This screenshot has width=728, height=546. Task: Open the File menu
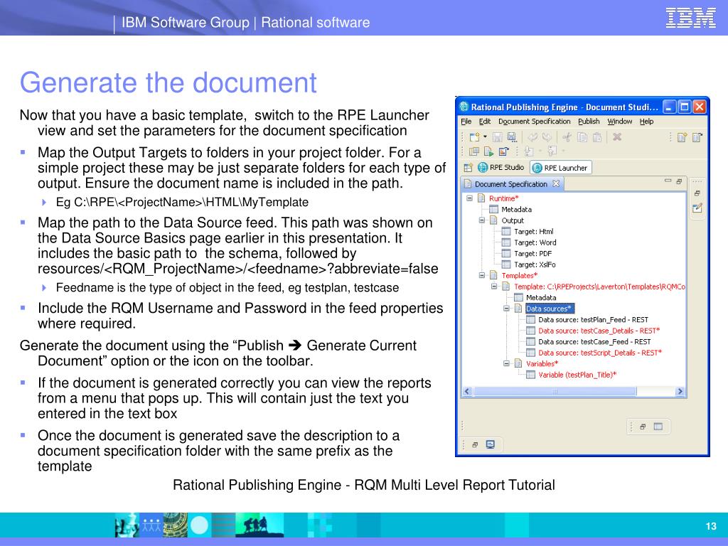point(466,122)
